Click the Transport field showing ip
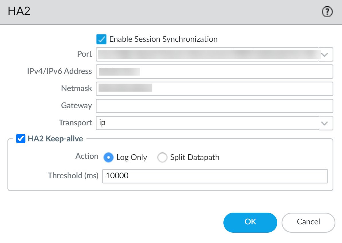 coord(208,123)
